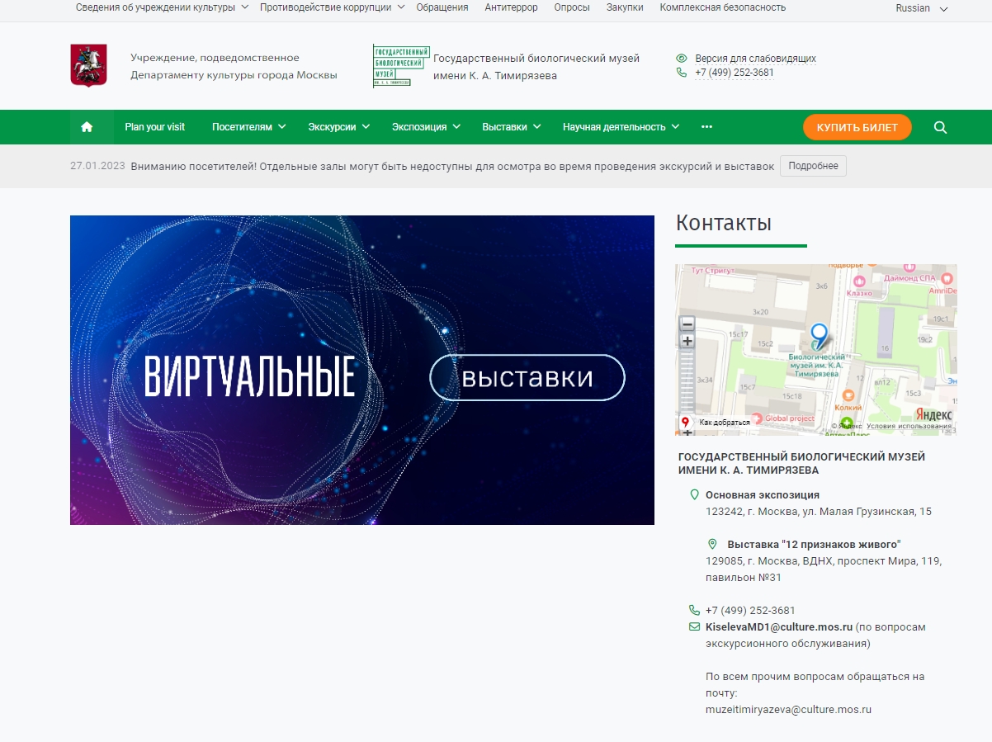Click Подробнее next to the visitor notice

pyautogui.click(x=813, y=166)
